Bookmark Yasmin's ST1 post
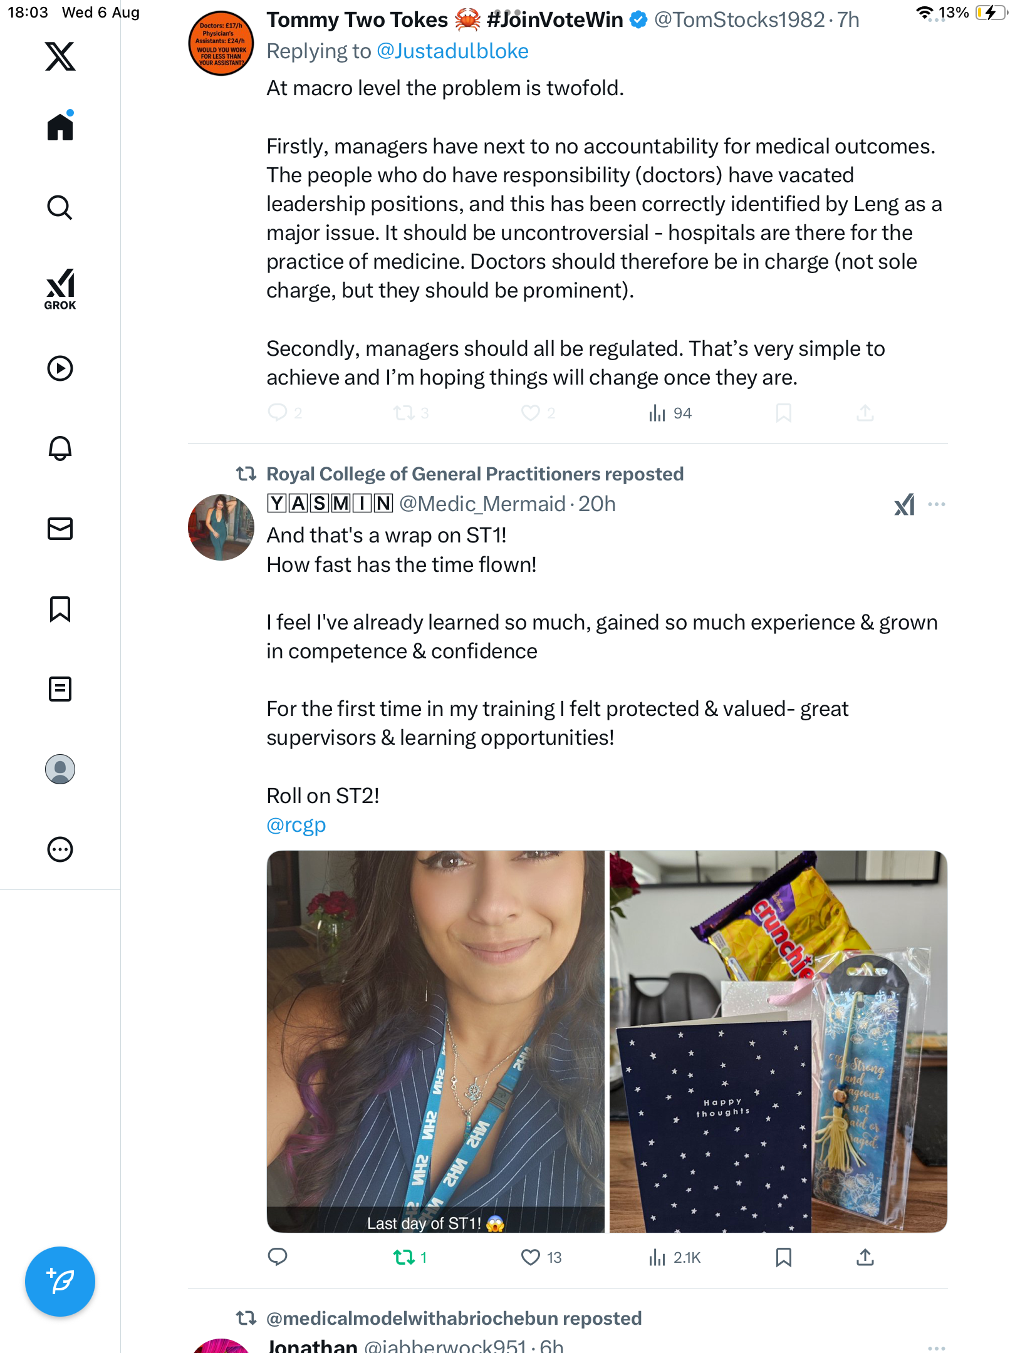The width and height of the screenshot is (1015, 1353). pyautogui.click(x=783, y=1257)
